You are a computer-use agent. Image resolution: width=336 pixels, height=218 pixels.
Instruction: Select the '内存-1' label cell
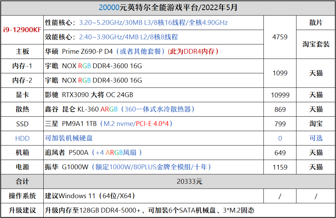[x=22, y=66]
